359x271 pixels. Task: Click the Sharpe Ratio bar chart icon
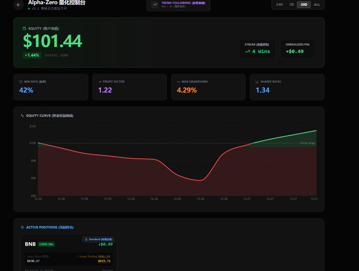click(257, 82)
